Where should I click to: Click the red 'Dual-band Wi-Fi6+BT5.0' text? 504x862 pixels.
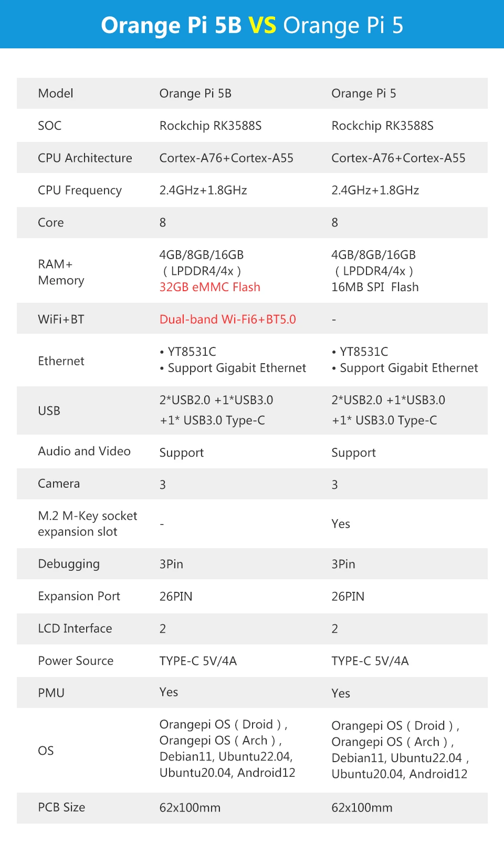(228, 319)
